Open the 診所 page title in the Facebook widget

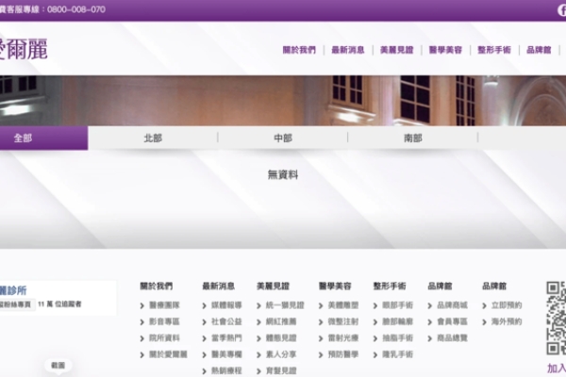click(13, 291)
